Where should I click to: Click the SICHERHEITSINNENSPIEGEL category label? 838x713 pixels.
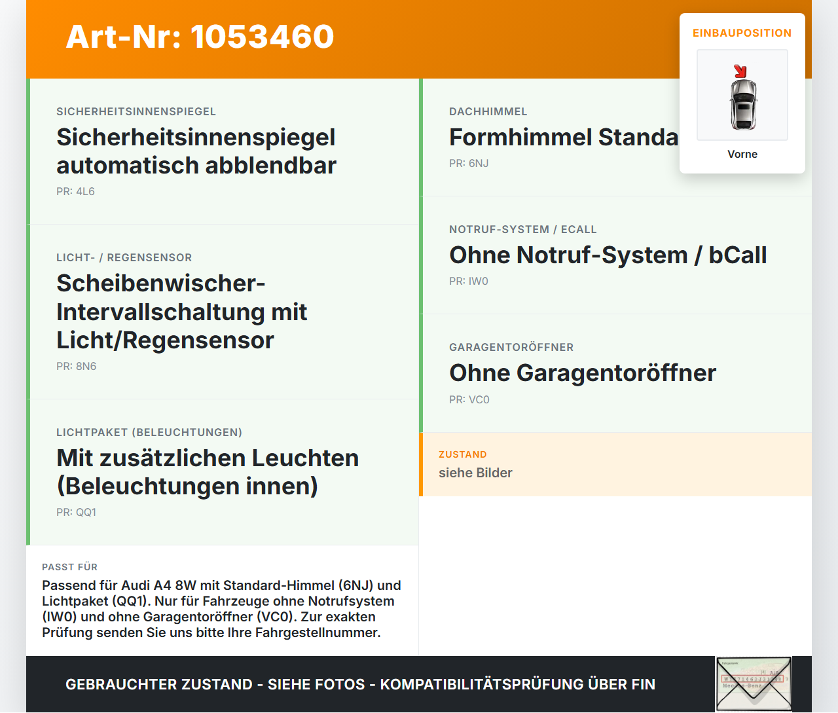tap(136, 111)
